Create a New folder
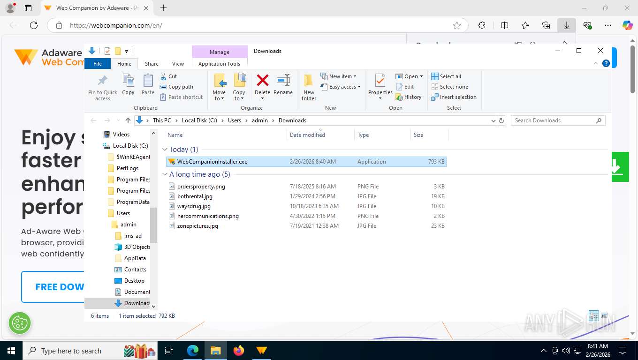 click(x=309, y=87)
